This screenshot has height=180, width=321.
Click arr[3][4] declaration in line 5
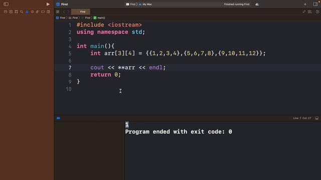(x=119, y=53)
